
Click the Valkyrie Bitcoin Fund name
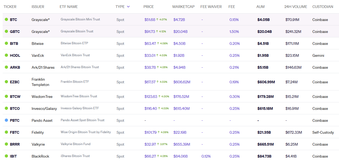click(75, 144)
